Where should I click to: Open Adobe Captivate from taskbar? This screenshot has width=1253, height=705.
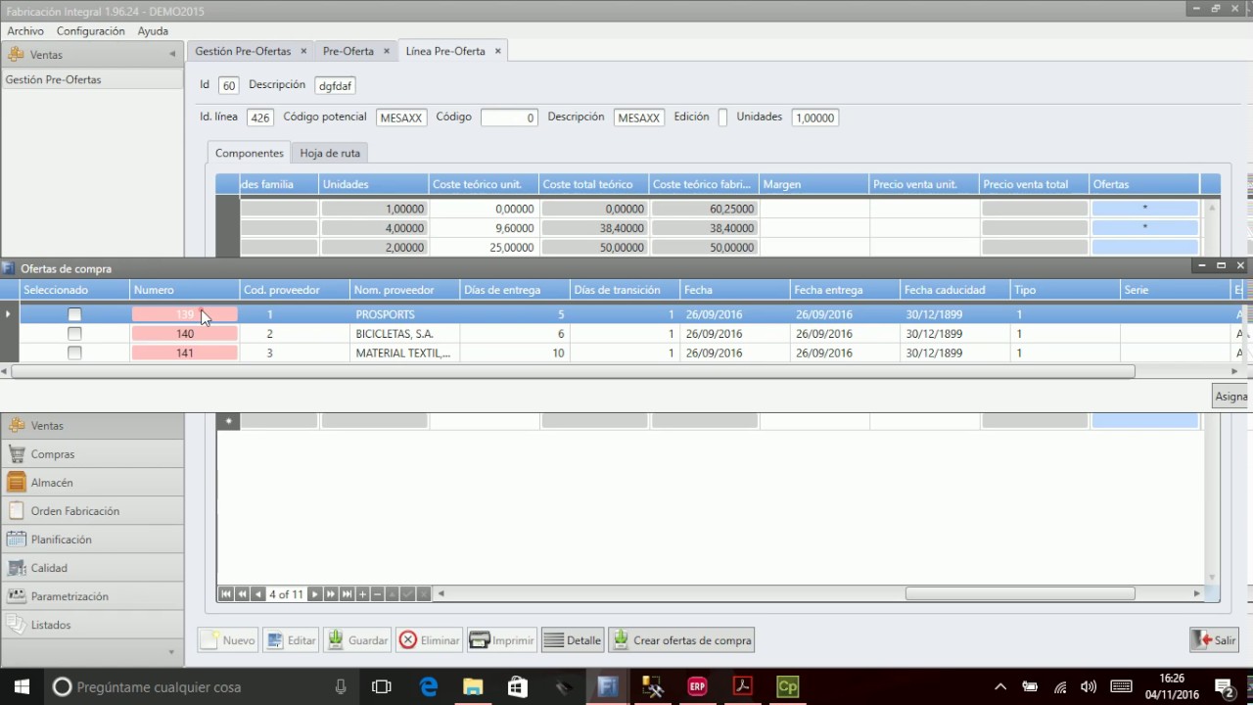[x=787, y=687]
